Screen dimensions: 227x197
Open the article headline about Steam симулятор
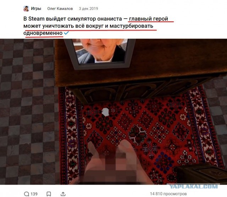pos(96,26)
